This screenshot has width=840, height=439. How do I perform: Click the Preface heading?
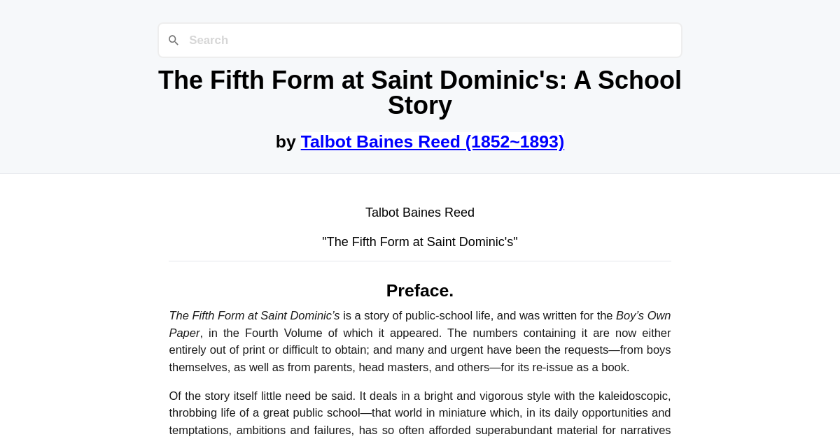(x=419, y=290)
